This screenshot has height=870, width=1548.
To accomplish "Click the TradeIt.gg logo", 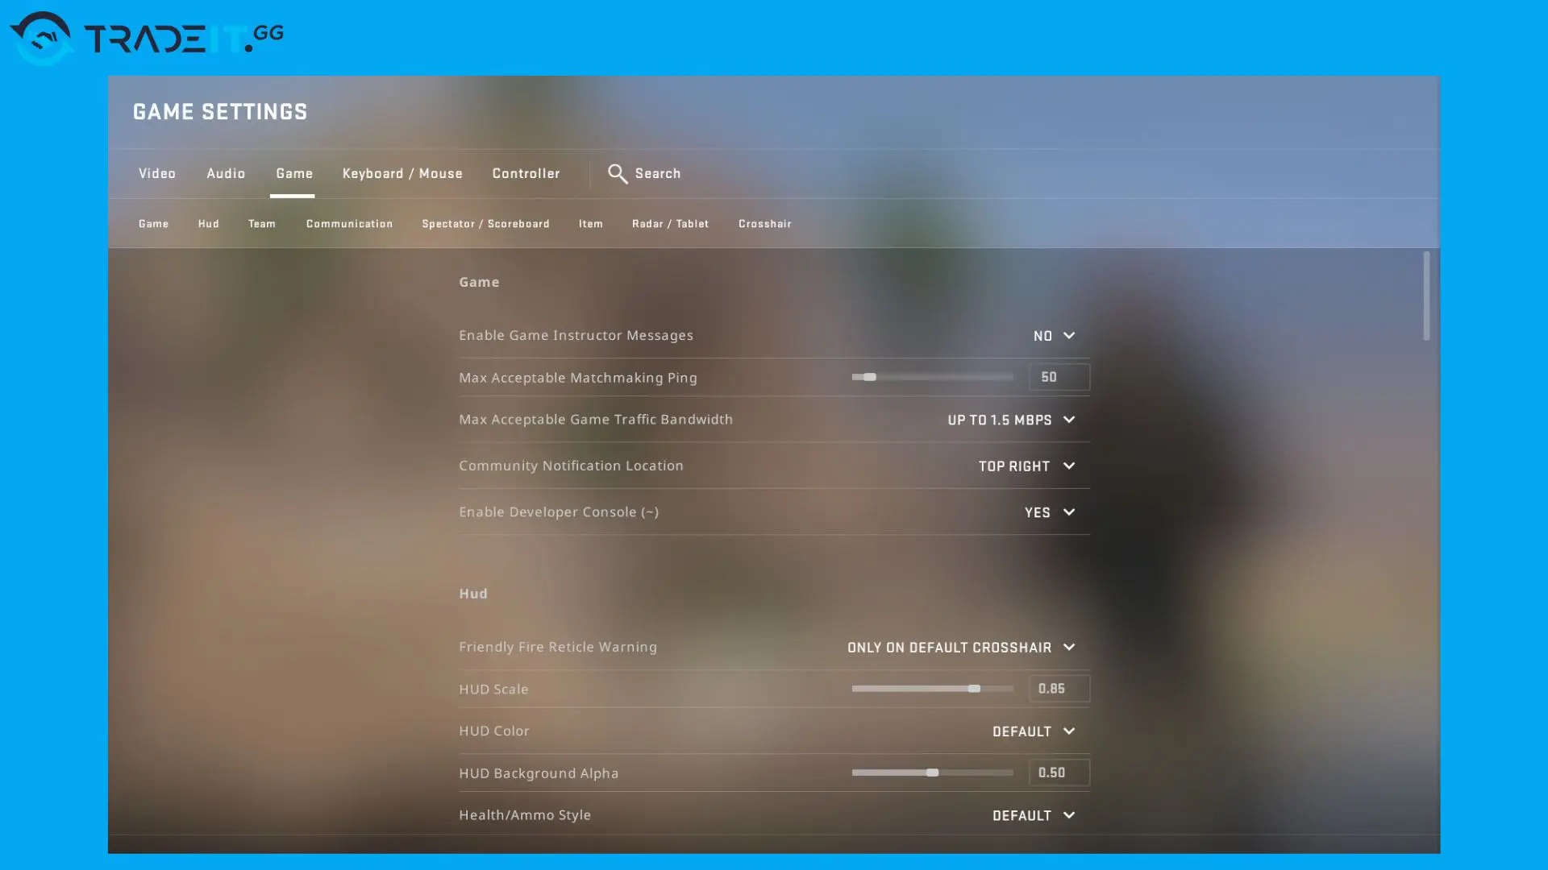I will (147, 38).
